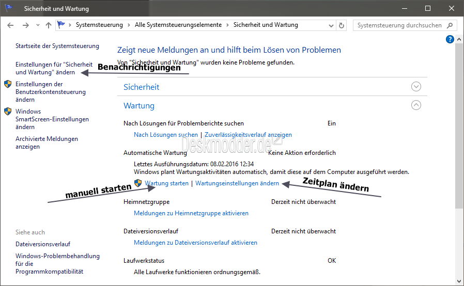Open Windows SmartScreen-Einstellungen ändern
464x286 pixels.
52,119
